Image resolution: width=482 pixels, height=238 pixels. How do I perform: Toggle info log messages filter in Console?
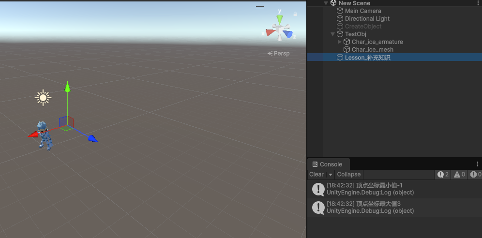(443, 174)
